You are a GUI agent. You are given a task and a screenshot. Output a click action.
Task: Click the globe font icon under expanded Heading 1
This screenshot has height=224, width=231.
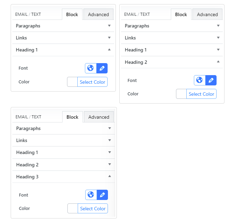point(91,68)
